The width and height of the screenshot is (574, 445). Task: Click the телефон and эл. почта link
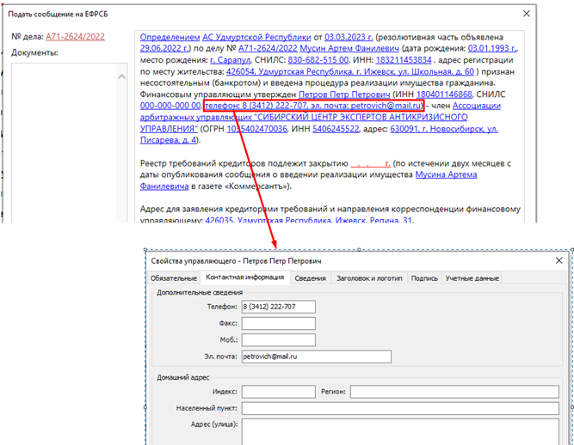[x=313, y=106]
